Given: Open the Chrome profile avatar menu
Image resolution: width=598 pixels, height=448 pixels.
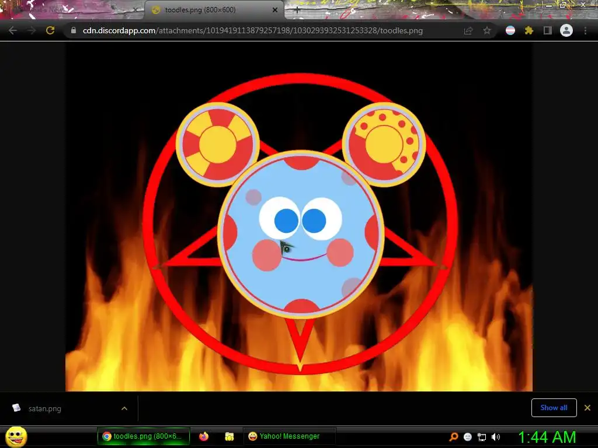Looking at the screenshot, I should 566,30.
